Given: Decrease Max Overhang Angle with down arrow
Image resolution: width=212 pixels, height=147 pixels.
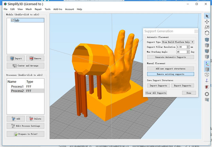Looking at the screenshot, I should pyautogui.click(x=188, y=53).
